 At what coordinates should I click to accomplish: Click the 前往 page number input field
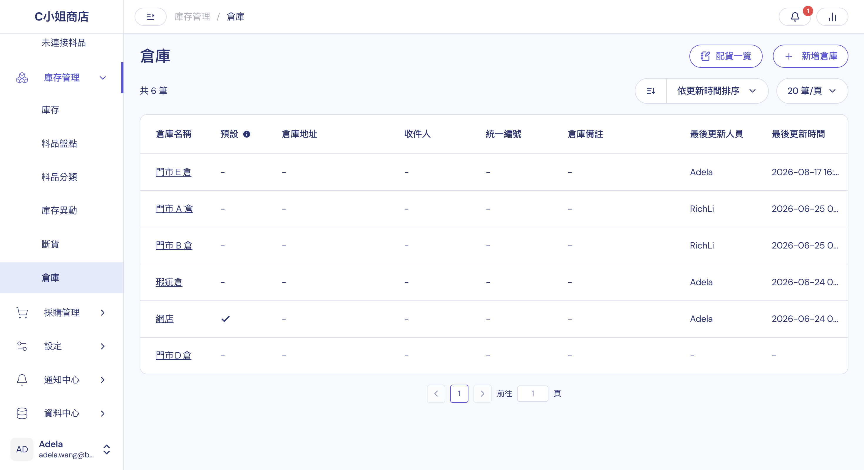[x=533, y=393]
